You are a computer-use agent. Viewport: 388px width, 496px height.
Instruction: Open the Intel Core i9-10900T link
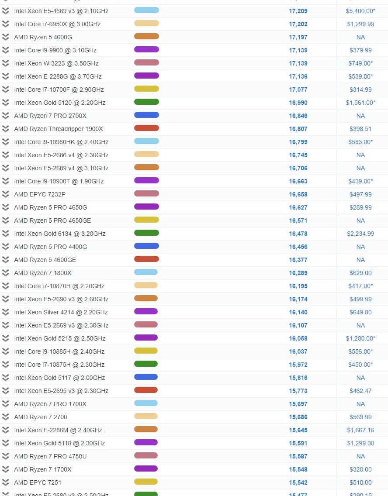(59, 181)
